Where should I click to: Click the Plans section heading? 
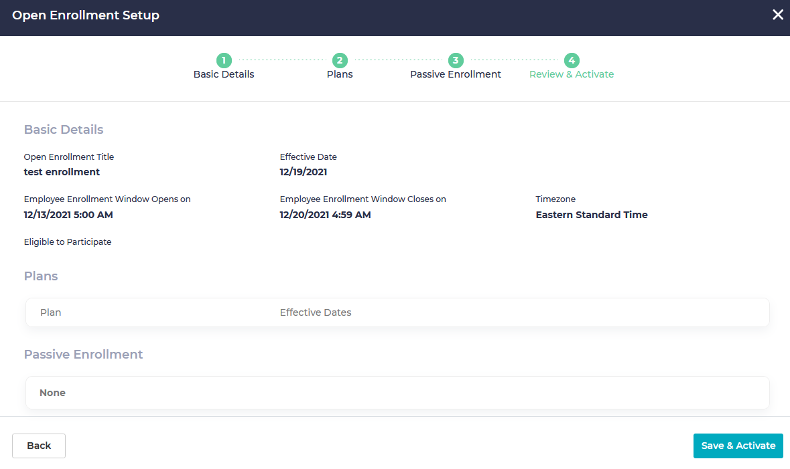pos(41,276)
